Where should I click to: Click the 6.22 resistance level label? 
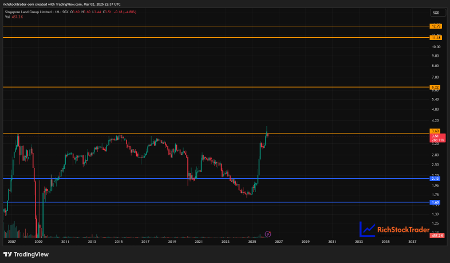click(x=435, y=87)
